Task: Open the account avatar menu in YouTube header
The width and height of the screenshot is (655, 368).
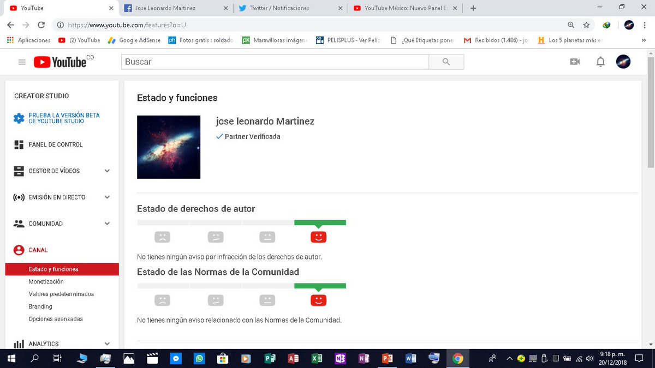Action: [623, 62]
